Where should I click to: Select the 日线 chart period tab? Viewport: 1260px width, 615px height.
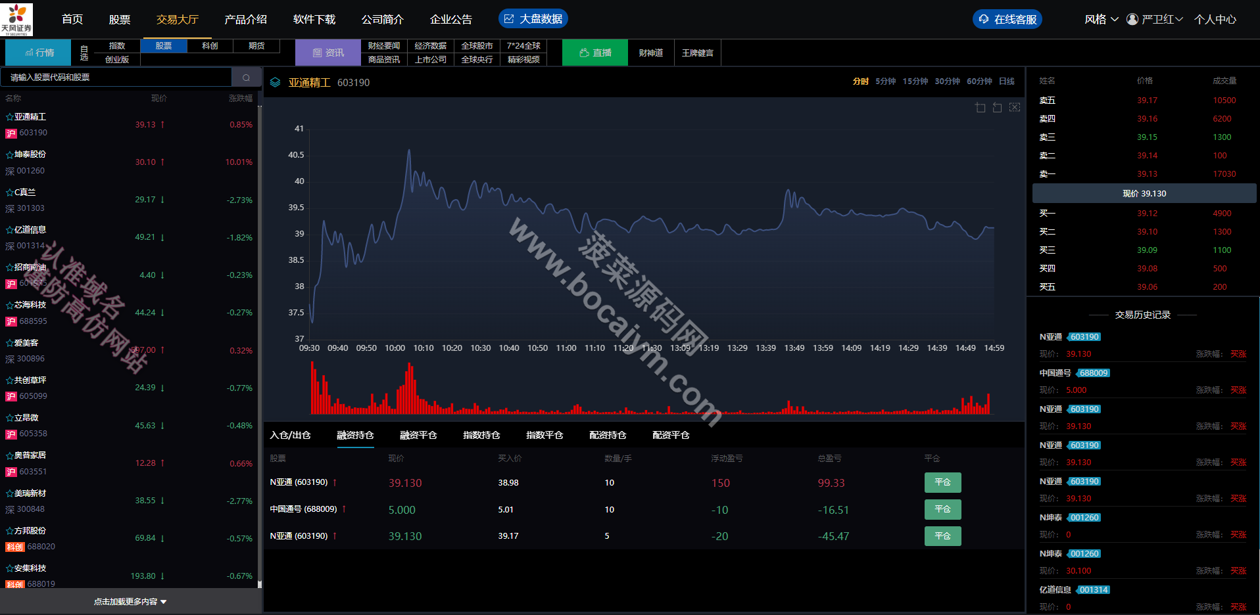pyautogui.click(x=1007, y=81)
